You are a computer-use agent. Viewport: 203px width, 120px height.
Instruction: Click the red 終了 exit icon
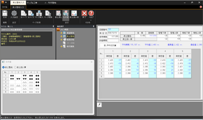click(84, 13)
